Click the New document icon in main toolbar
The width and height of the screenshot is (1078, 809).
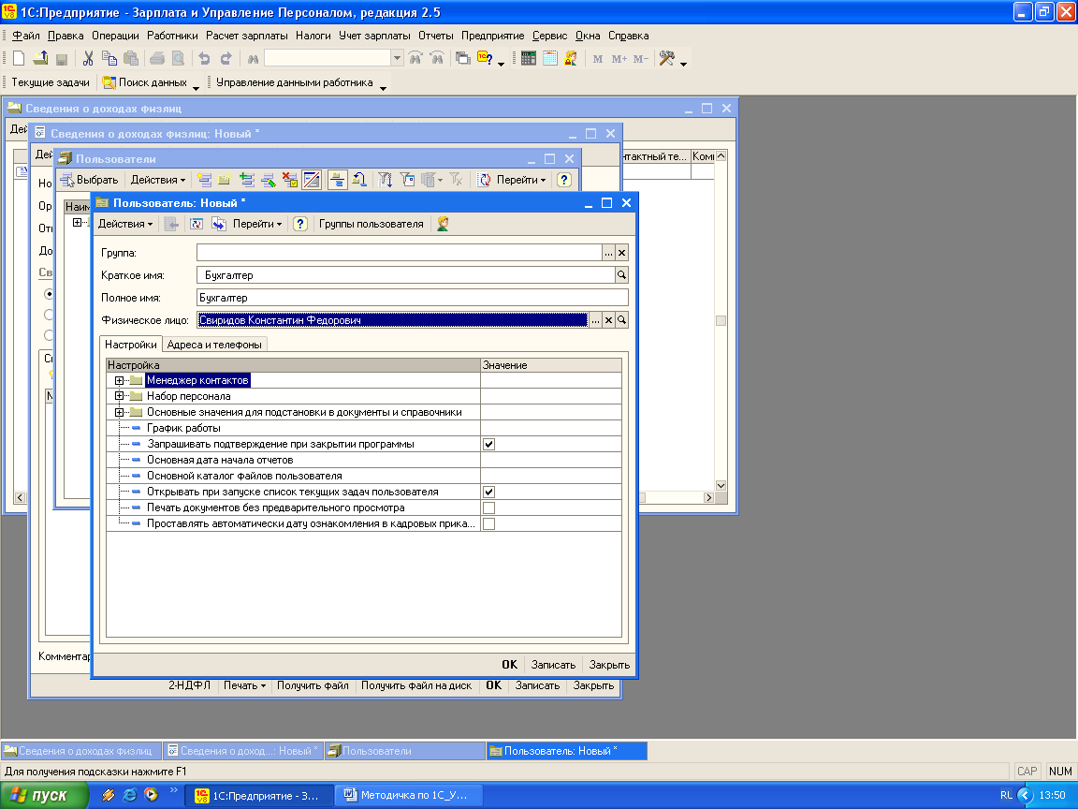(x=19, y=58)
